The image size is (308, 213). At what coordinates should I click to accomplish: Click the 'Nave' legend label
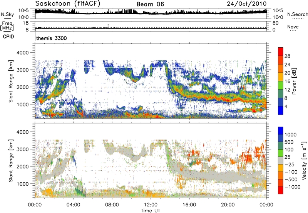click(293, 27)
